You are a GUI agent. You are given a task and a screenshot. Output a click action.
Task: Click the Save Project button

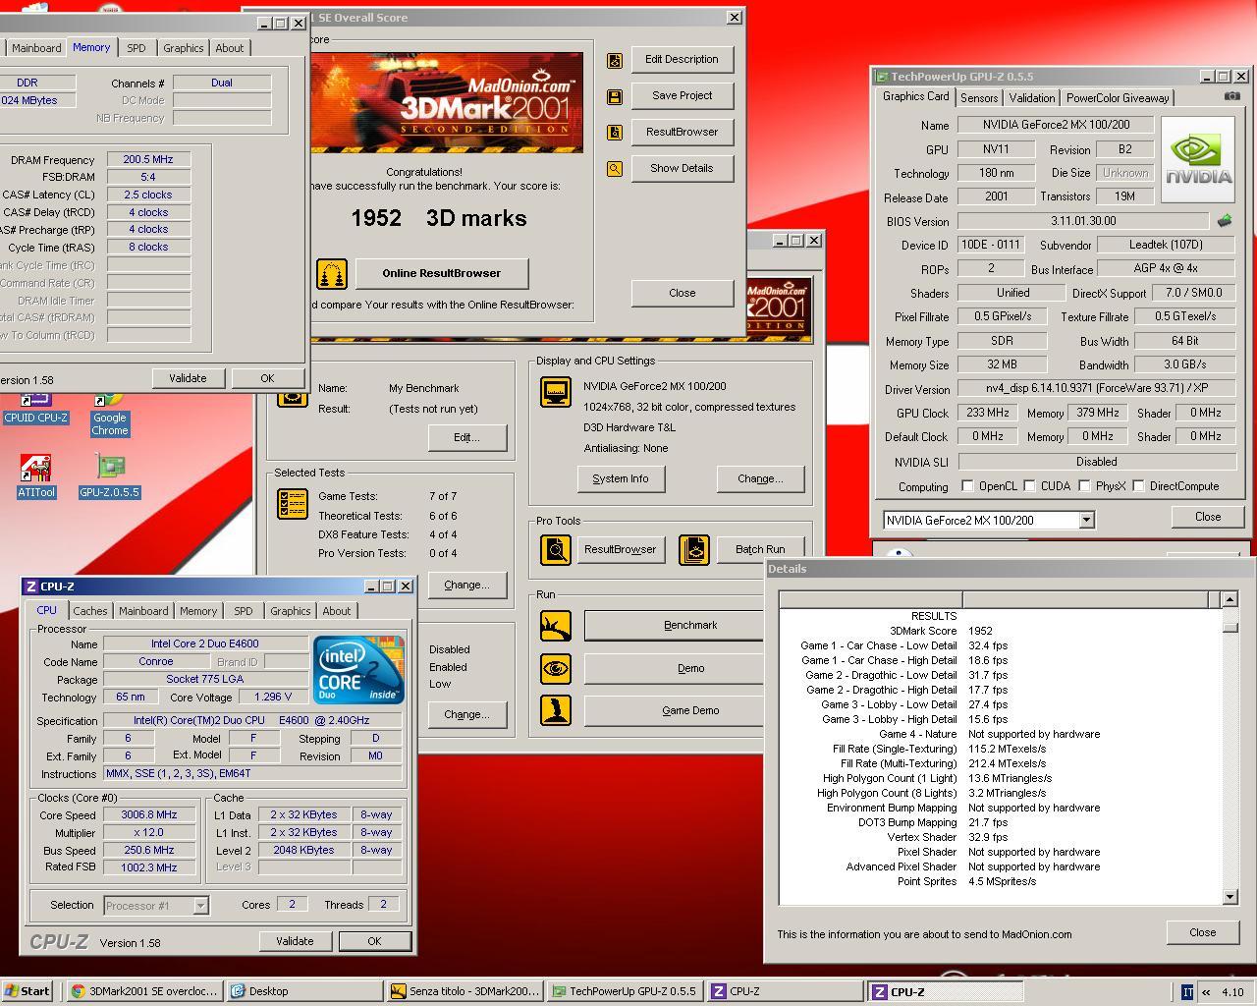coord(683,95)
